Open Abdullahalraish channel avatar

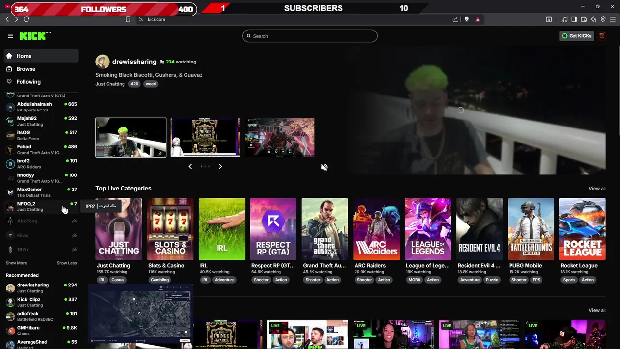10,107
